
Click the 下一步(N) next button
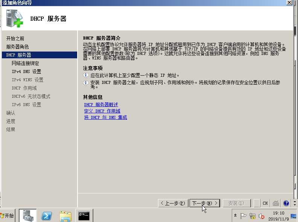click(205, 203)
